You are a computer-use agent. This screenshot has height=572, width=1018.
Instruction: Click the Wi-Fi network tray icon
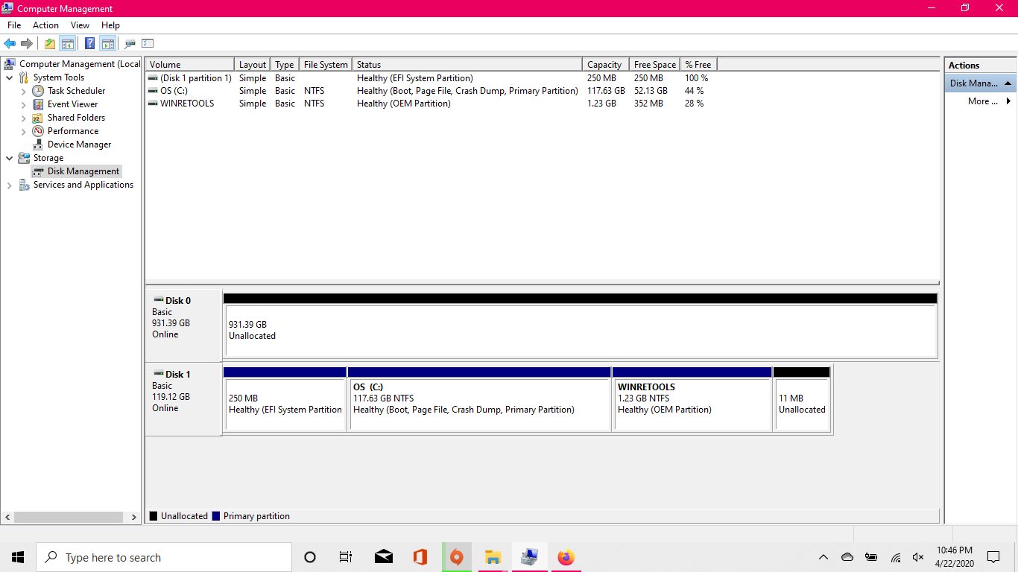[x=896, y=557]
